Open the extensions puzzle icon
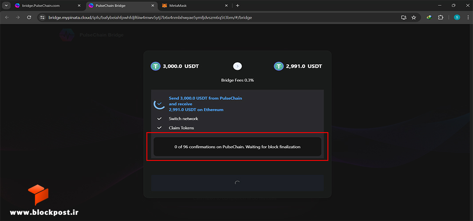473x221 pixels. pos(441,17)
